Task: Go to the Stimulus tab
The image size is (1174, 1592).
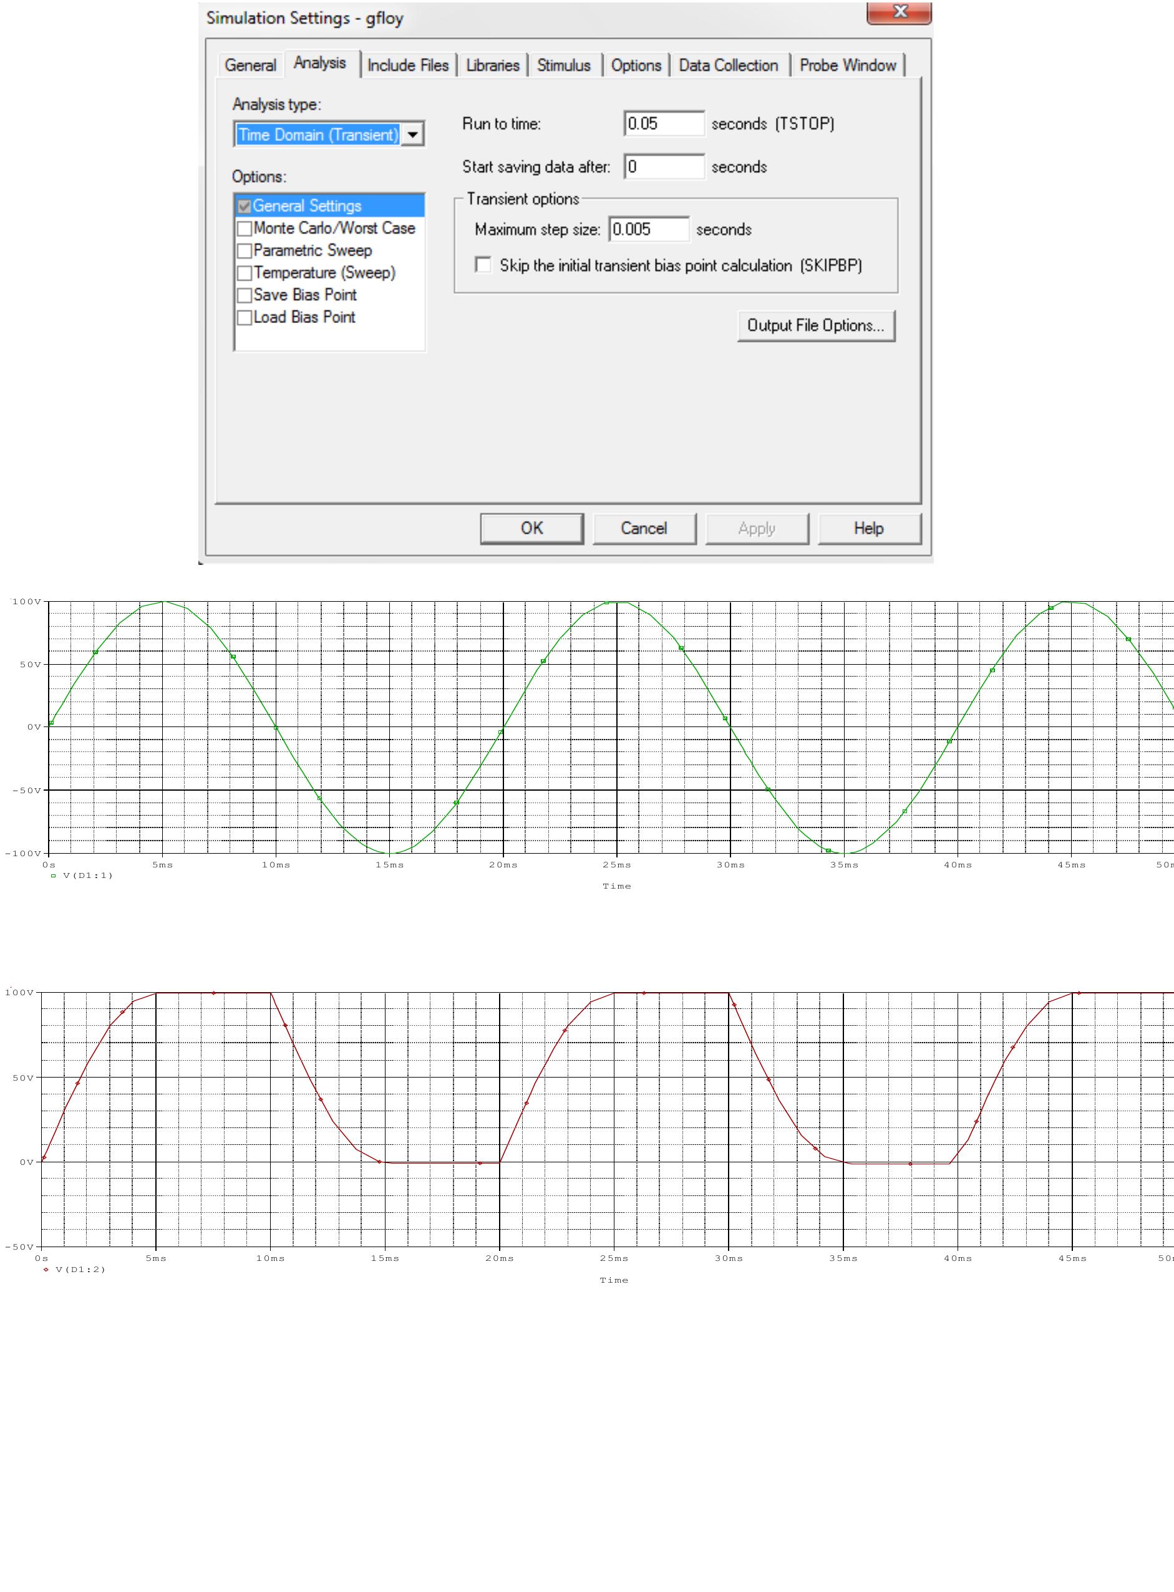Action: tap(565, 65)
